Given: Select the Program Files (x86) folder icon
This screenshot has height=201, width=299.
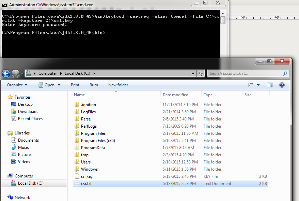Looking at the screenshot, I should [x=77, y=141].
